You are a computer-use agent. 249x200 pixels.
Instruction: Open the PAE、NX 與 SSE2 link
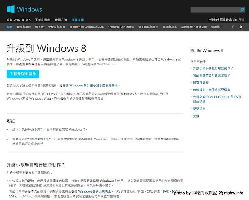[x=172, y=191]
